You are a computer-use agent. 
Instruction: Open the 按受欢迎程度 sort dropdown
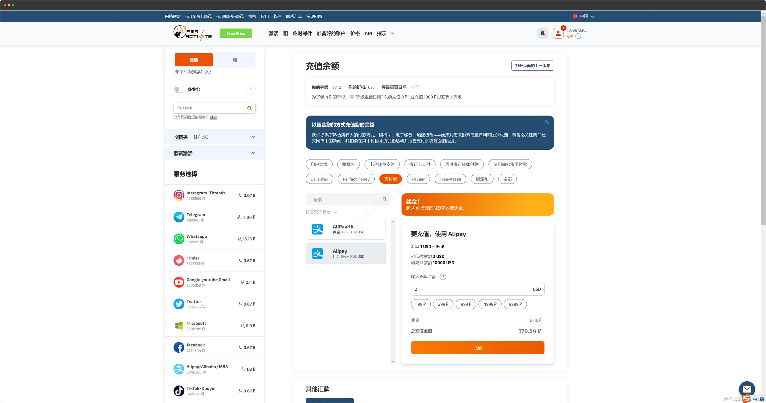click(321, 212)
